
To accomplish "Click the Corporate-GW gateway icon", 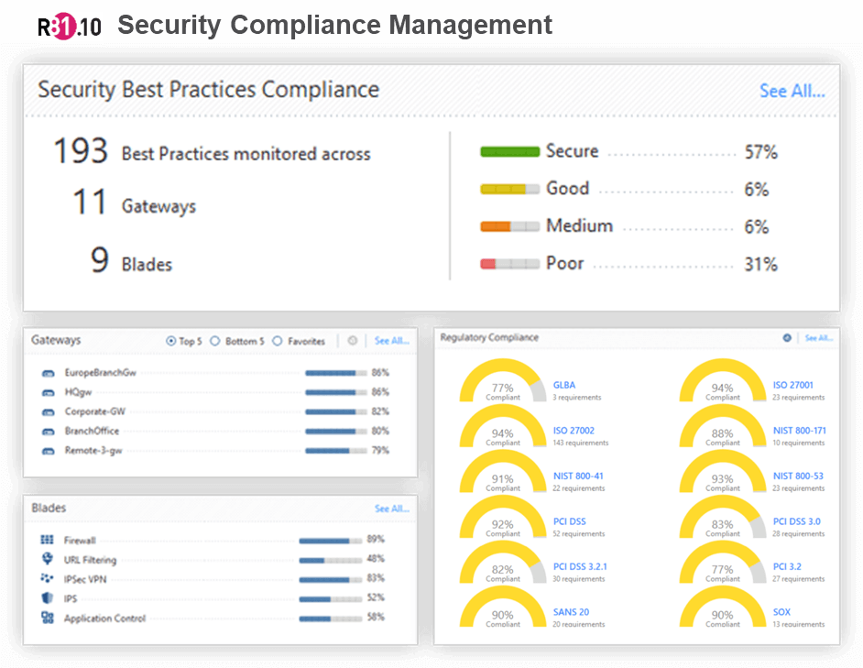I will [x=49, y=412].
